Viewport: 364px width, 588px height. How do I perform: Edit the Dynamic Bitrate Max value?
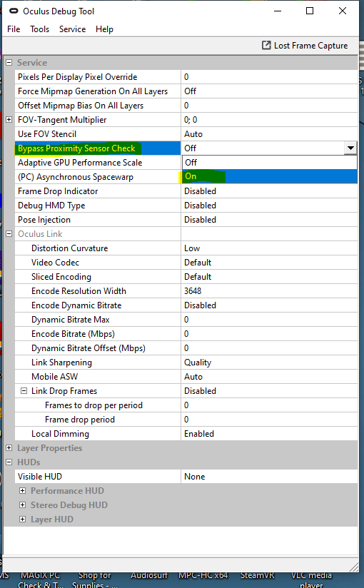[x=269, y=319]
